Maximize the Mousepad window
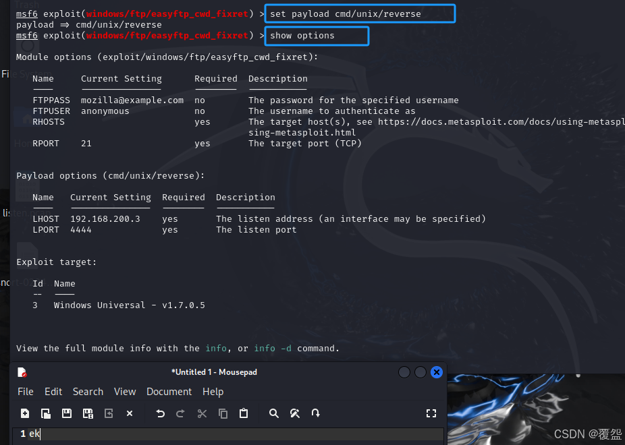This screenshot has height=445, width=625. click(420, 372)
